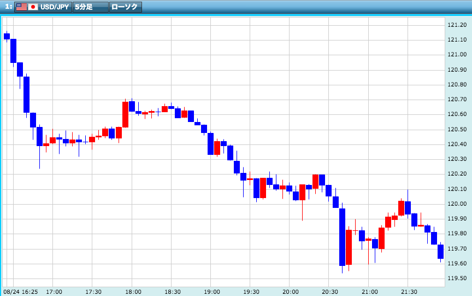Image resolution: width=472 pixels, height=296 pixels.
Task: Select the 19:30 time axis label
Action: [x=251, y=292]
